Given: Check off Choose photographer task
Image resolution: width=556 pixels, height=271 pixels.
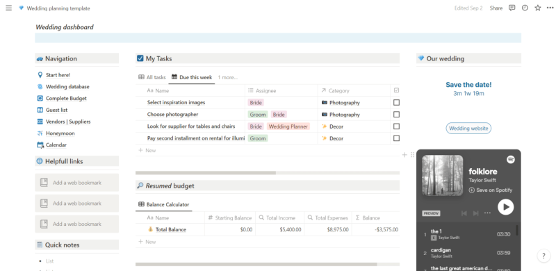Looking at the screenshot, I should tap(396, 115).
